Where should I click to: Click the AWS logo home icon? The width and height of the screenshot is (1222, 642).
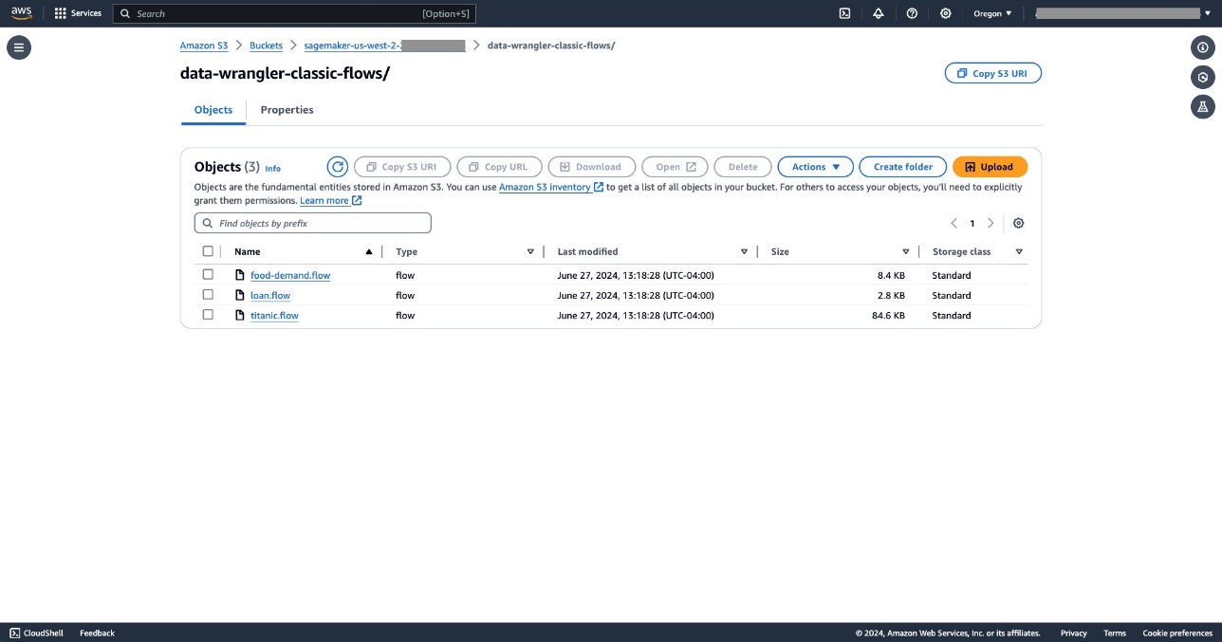(x=21, y=13)
